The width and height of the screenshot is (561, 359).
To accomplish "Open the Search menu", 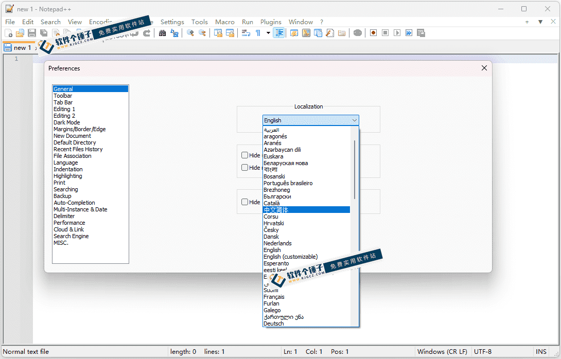I will (50, 22).
